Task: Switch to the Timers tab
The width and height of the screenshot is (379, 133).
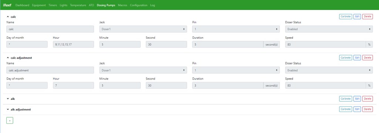Action: click(x=53, y=5)
